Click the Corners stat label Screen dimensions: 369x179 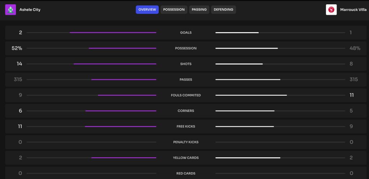coord(186,111)
